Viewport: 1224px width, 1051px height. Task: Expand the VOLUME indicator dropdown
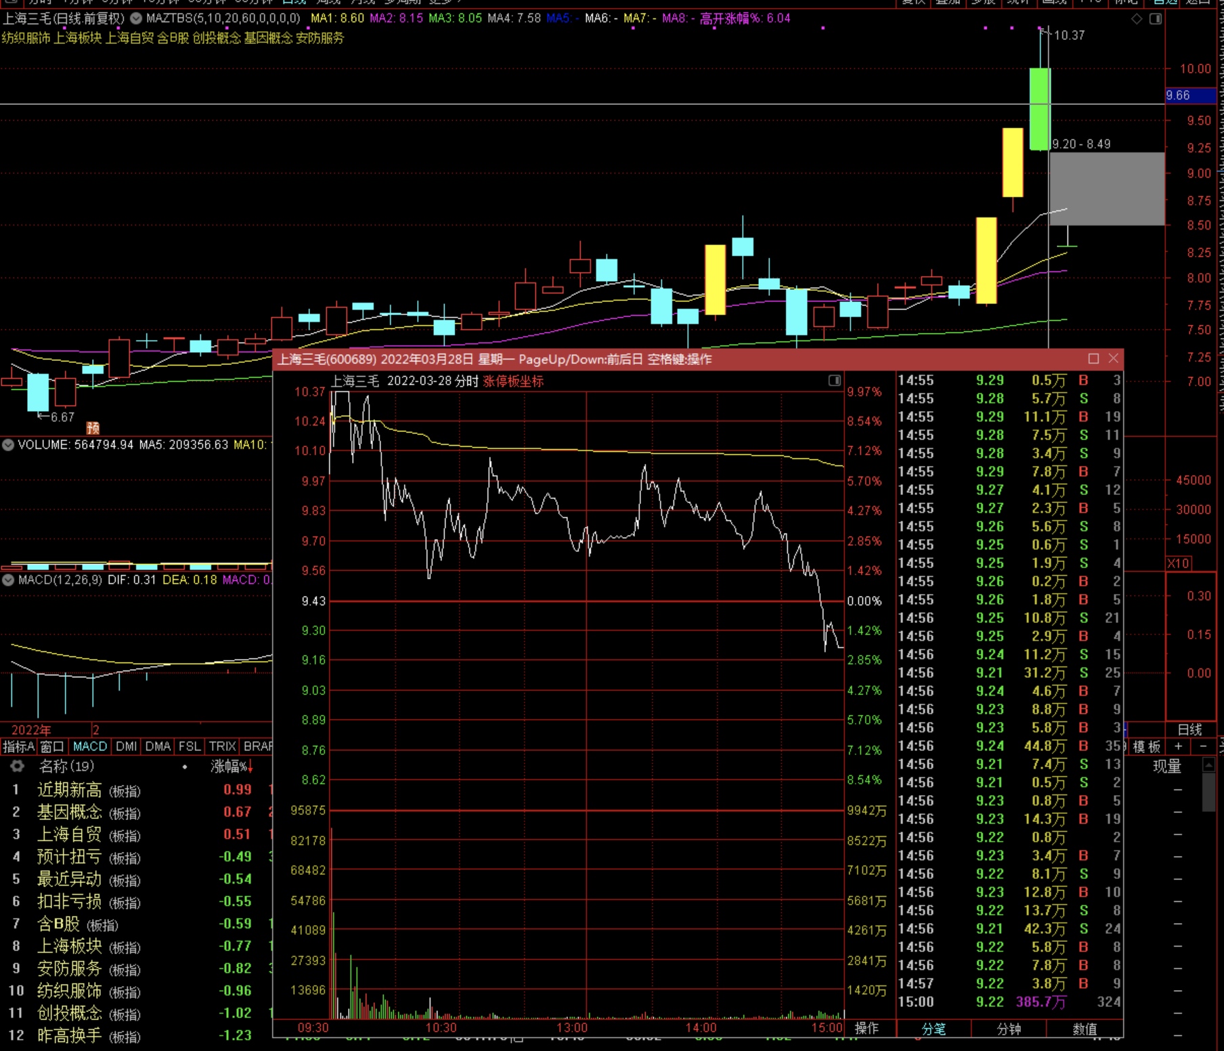[8, 445]
